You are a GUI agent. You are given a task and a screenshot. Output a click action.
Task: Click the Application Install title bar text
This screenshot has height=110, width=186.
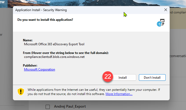(x=41, y=10)
